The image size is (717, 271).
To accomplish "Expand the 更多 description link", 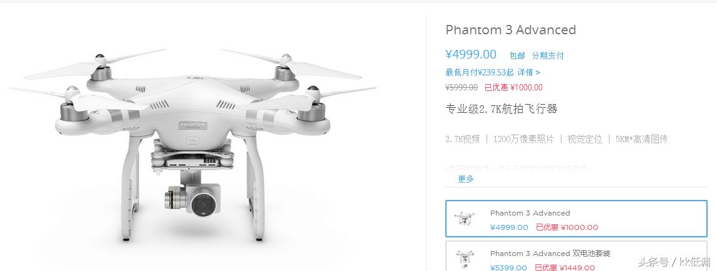I will pyautogui.click(x=466, y=179).
